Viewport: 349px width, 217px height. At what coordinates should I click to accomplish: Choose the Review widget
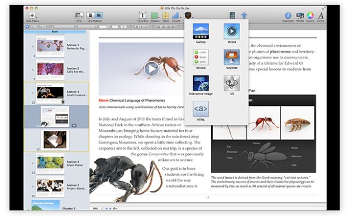(201, 59)
